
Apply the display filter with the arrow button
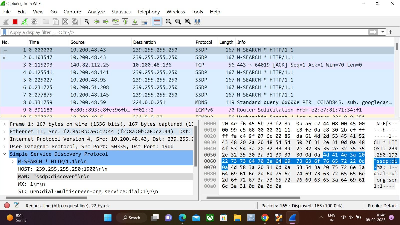pos(373,32)
